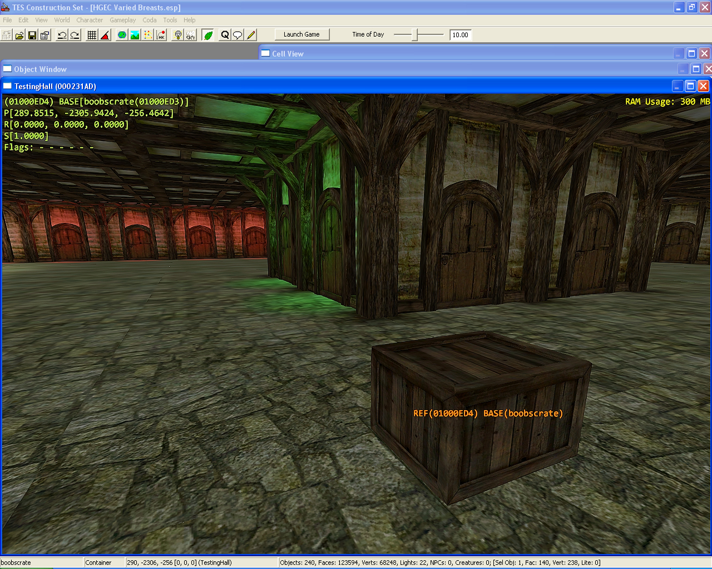
Task: Click the Open file folder icon
Action: (19, 35)
